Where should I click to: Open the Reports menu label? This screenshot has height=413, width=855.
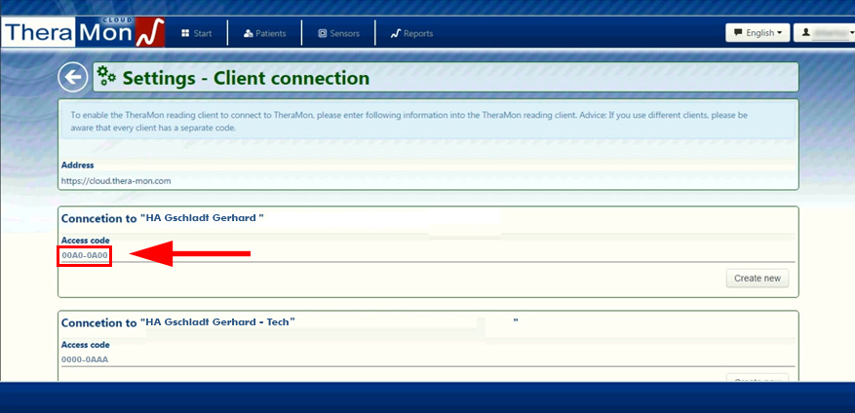[418, 33]
